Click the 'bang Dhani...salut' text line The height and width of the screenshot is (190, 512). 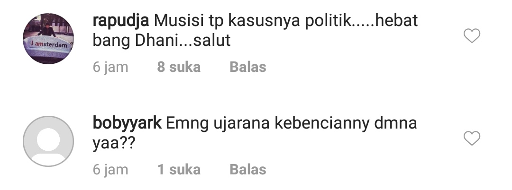[162, 41]
